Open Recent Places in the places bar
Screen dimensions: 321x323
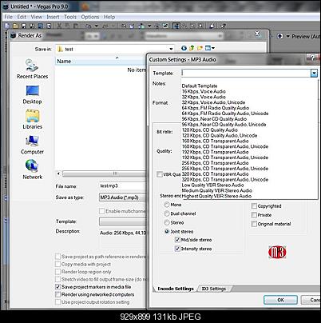32,69
